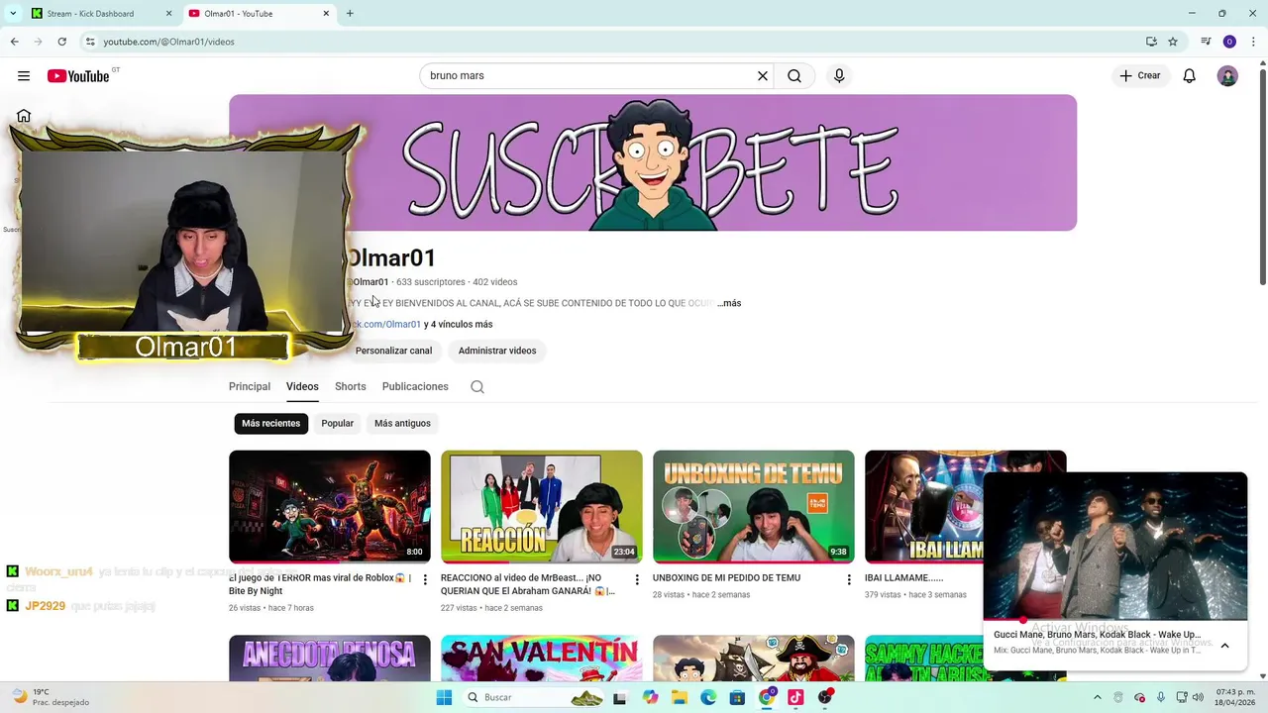Submit search with the magnifying glass button

(x=794, y=75)
